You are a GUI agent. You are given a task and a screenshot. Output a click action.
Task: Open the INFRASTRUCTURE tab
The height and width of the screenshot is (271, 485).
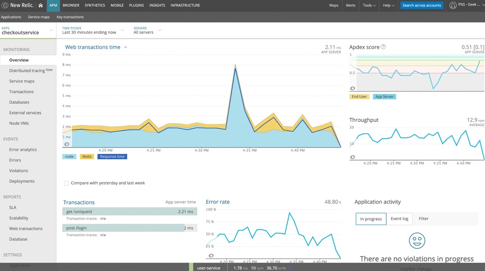(x=185, y=5)
